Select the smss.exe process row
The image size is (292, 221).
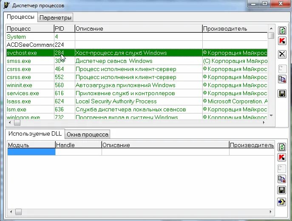point(137,61)
